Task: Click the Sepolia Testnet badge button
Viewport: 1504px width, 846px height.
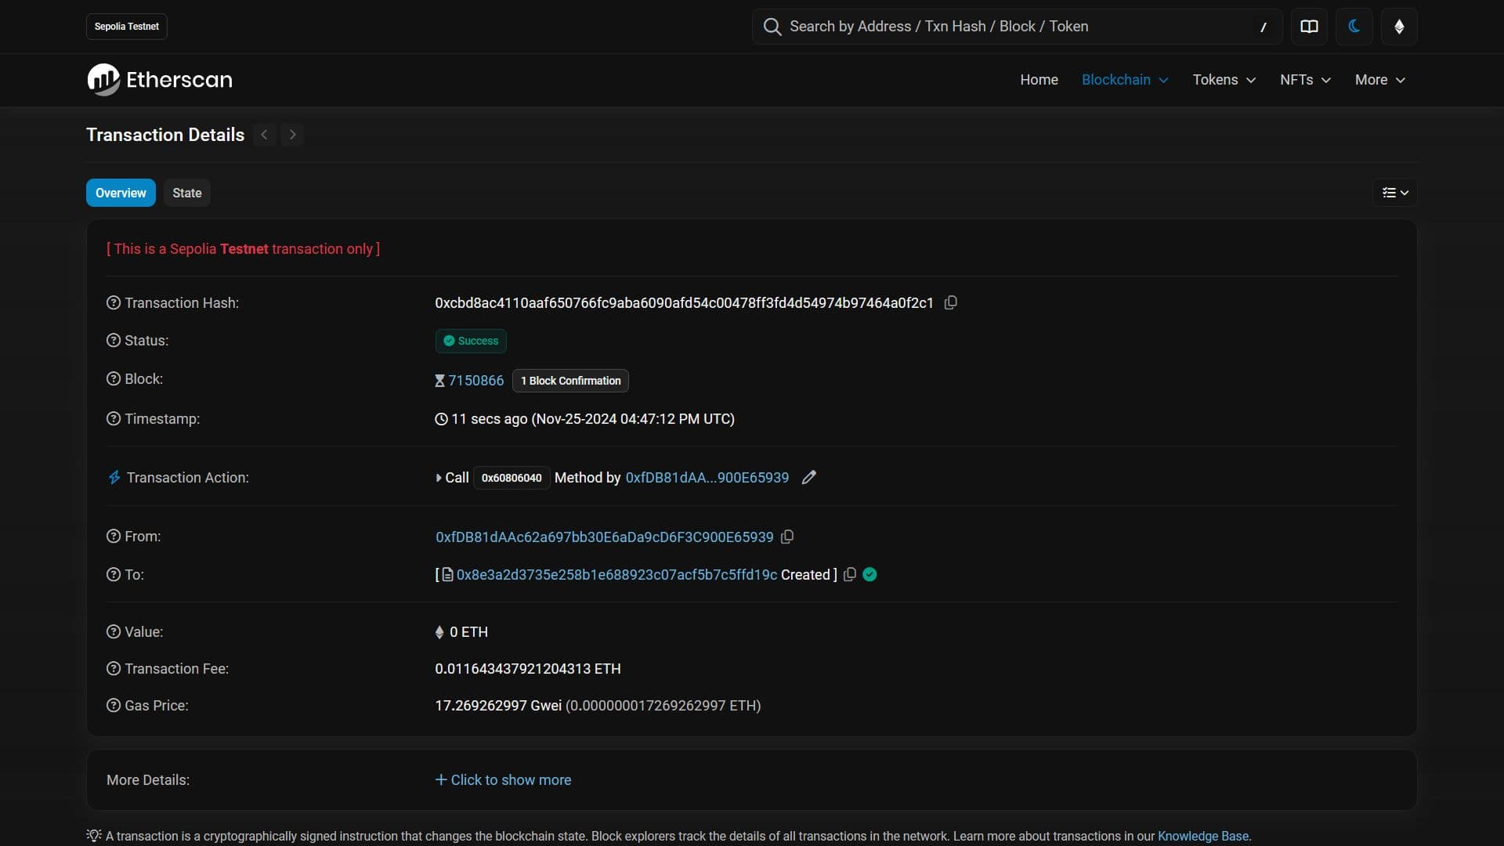Action: click(x=127, y=27)
